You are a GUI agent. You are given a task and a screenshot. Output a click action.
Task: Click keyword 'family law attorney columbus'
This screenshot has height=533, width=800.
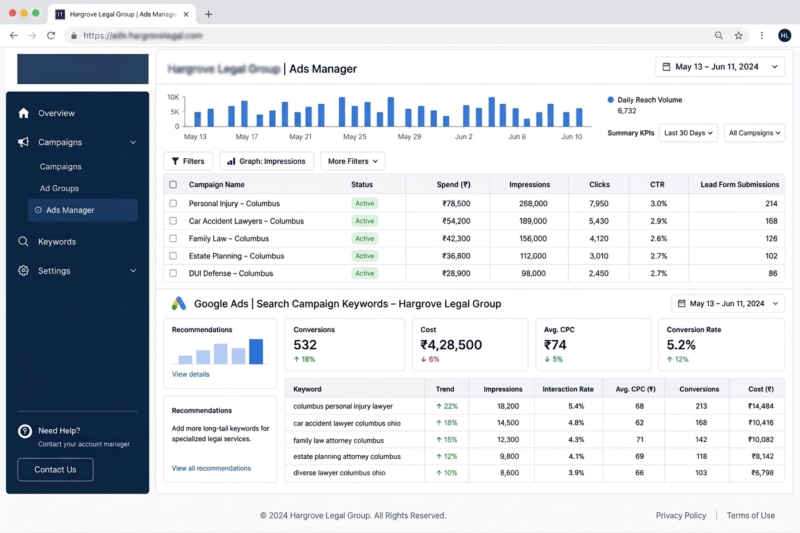tap(339, 440)
